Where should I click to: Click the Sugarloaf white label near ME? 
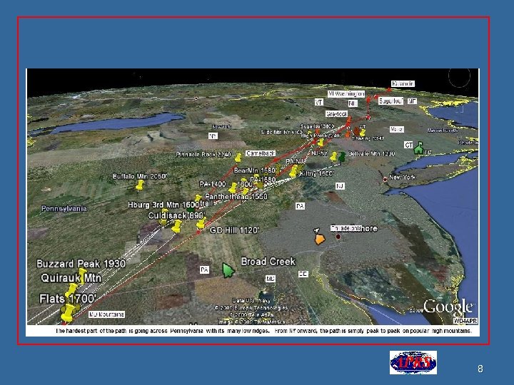(390, 101)
